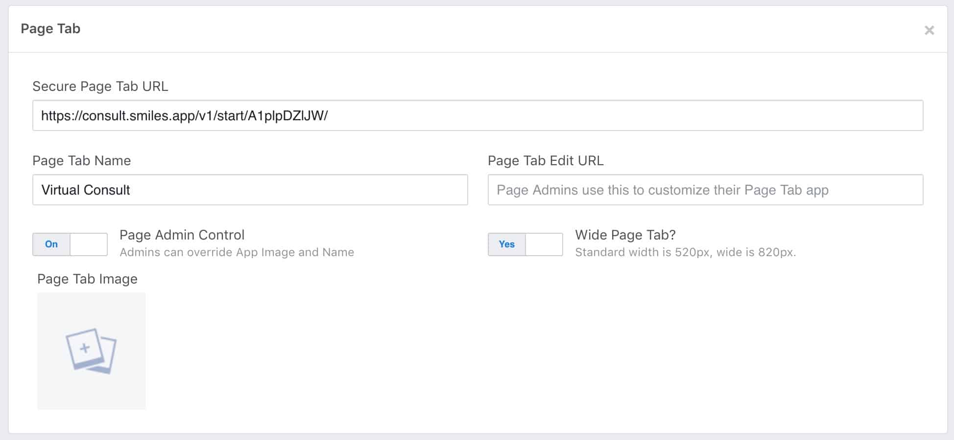954x440 pixels.
Task: Toggle Page Admin Control switch
Action: (x=70, y=244)
